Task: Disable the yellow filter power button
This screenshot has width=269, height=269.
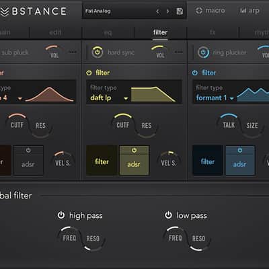Action: (x=89, y=73)
